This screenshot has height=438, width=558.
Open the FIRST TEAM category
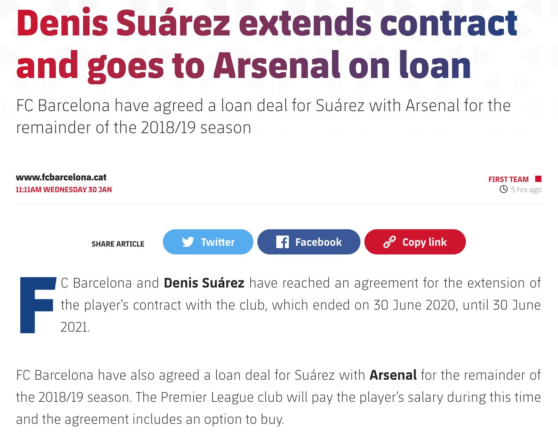click(x=508, y=179)
